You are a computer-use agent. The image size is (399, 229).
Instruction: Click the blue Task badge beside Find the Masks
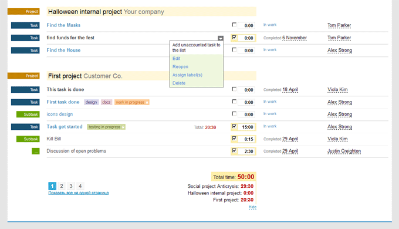click(x=25, y=25)
